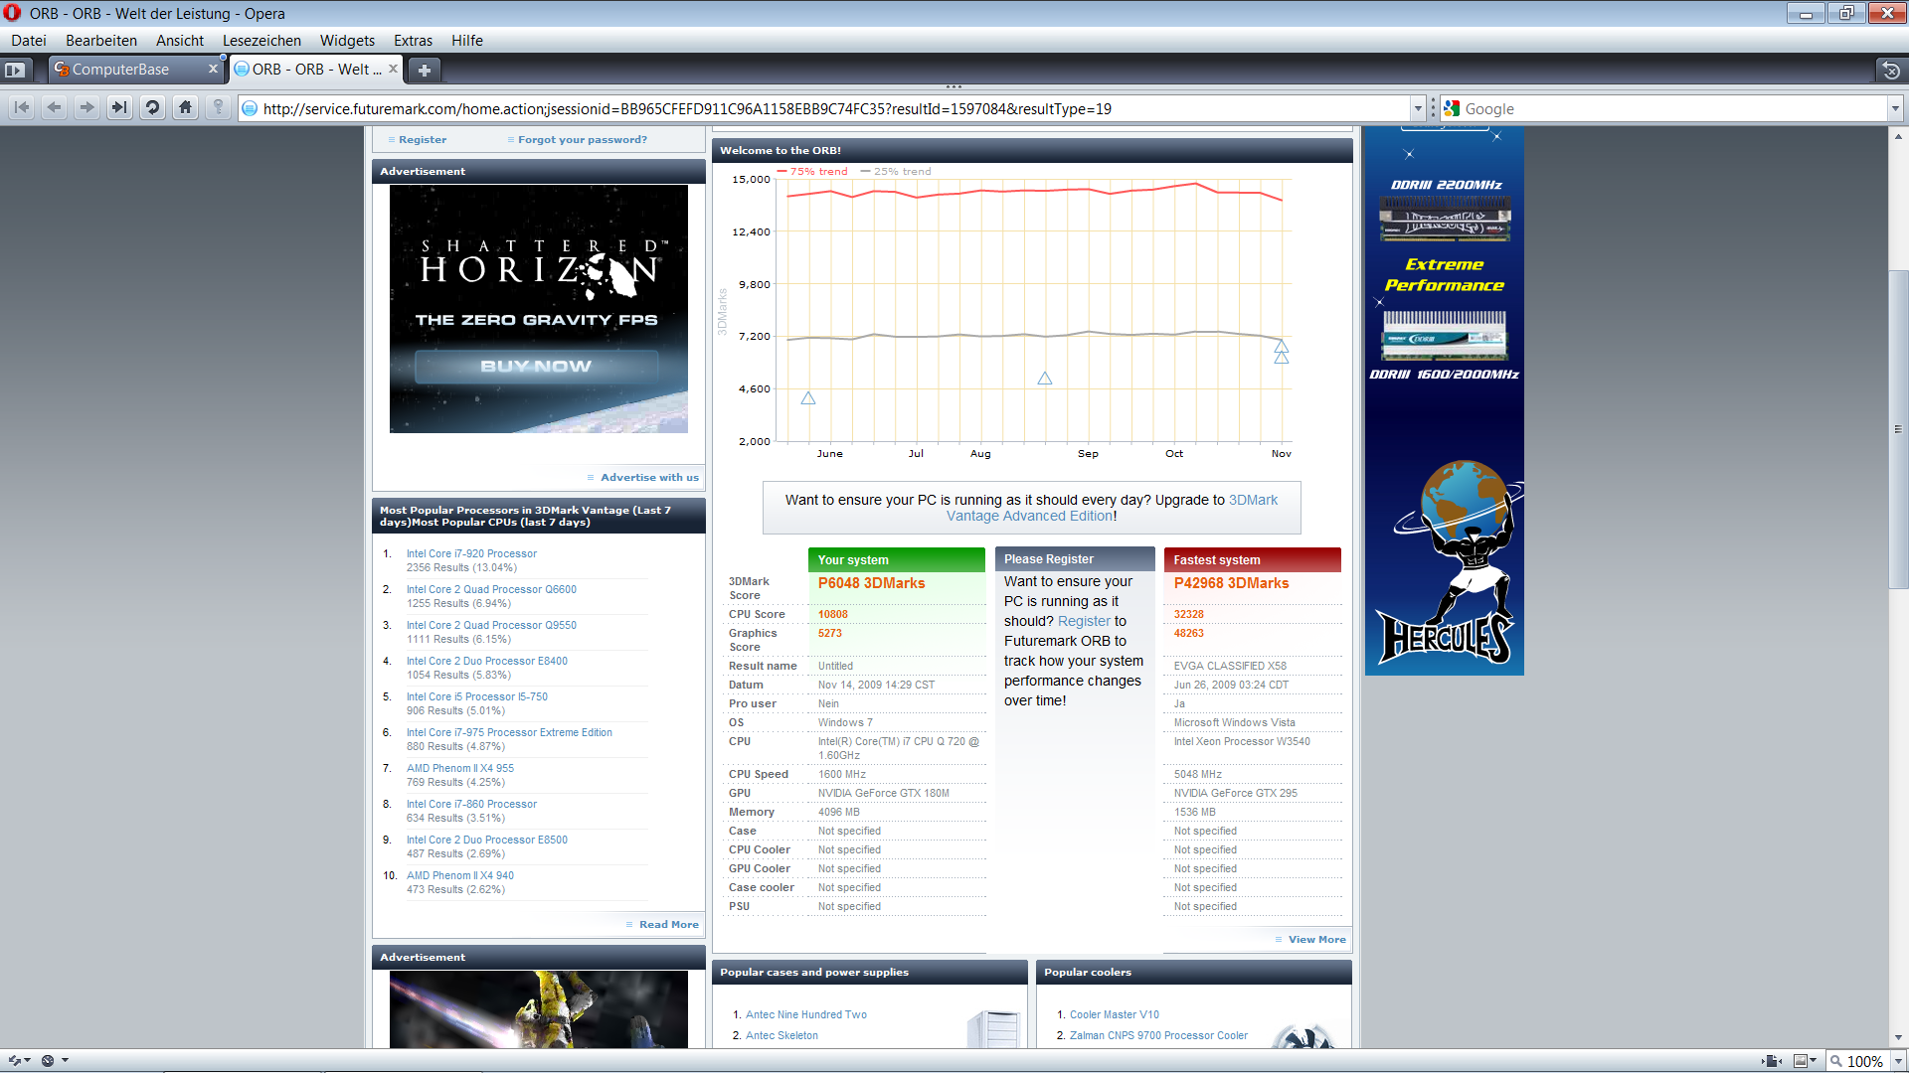Switch to the ComputerBase tab
1909x1073 pixels.
click(x=121, y=70)
